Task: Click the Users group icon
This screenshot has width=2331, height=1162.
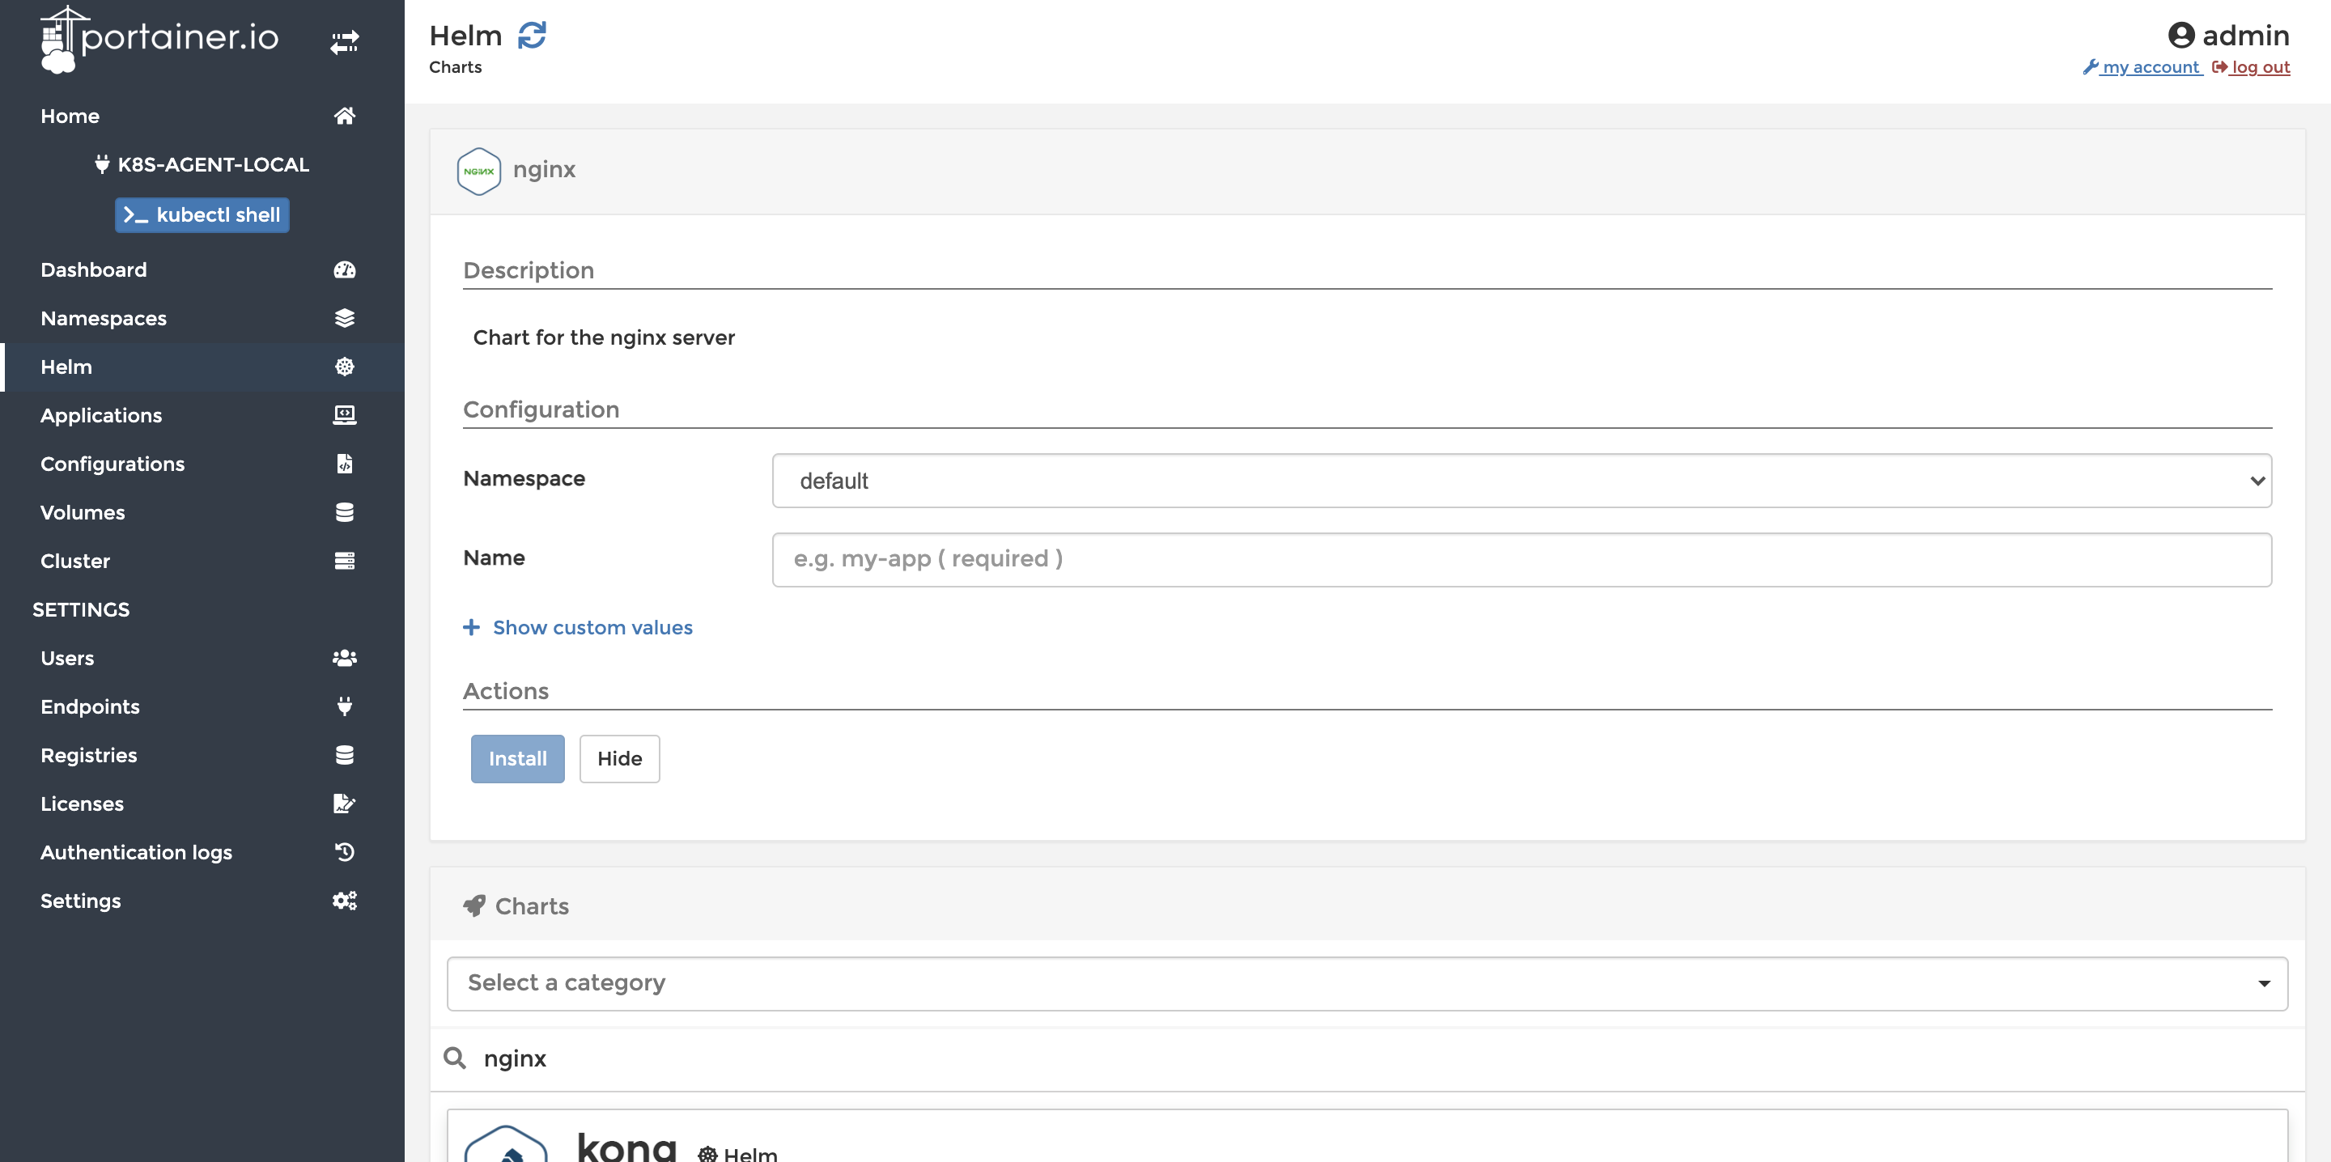Action: pyautogui.click(x=345, y=658)
